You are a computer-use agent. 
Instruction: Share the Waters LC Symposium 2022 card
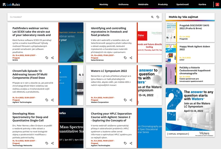(x=131, y=100)
